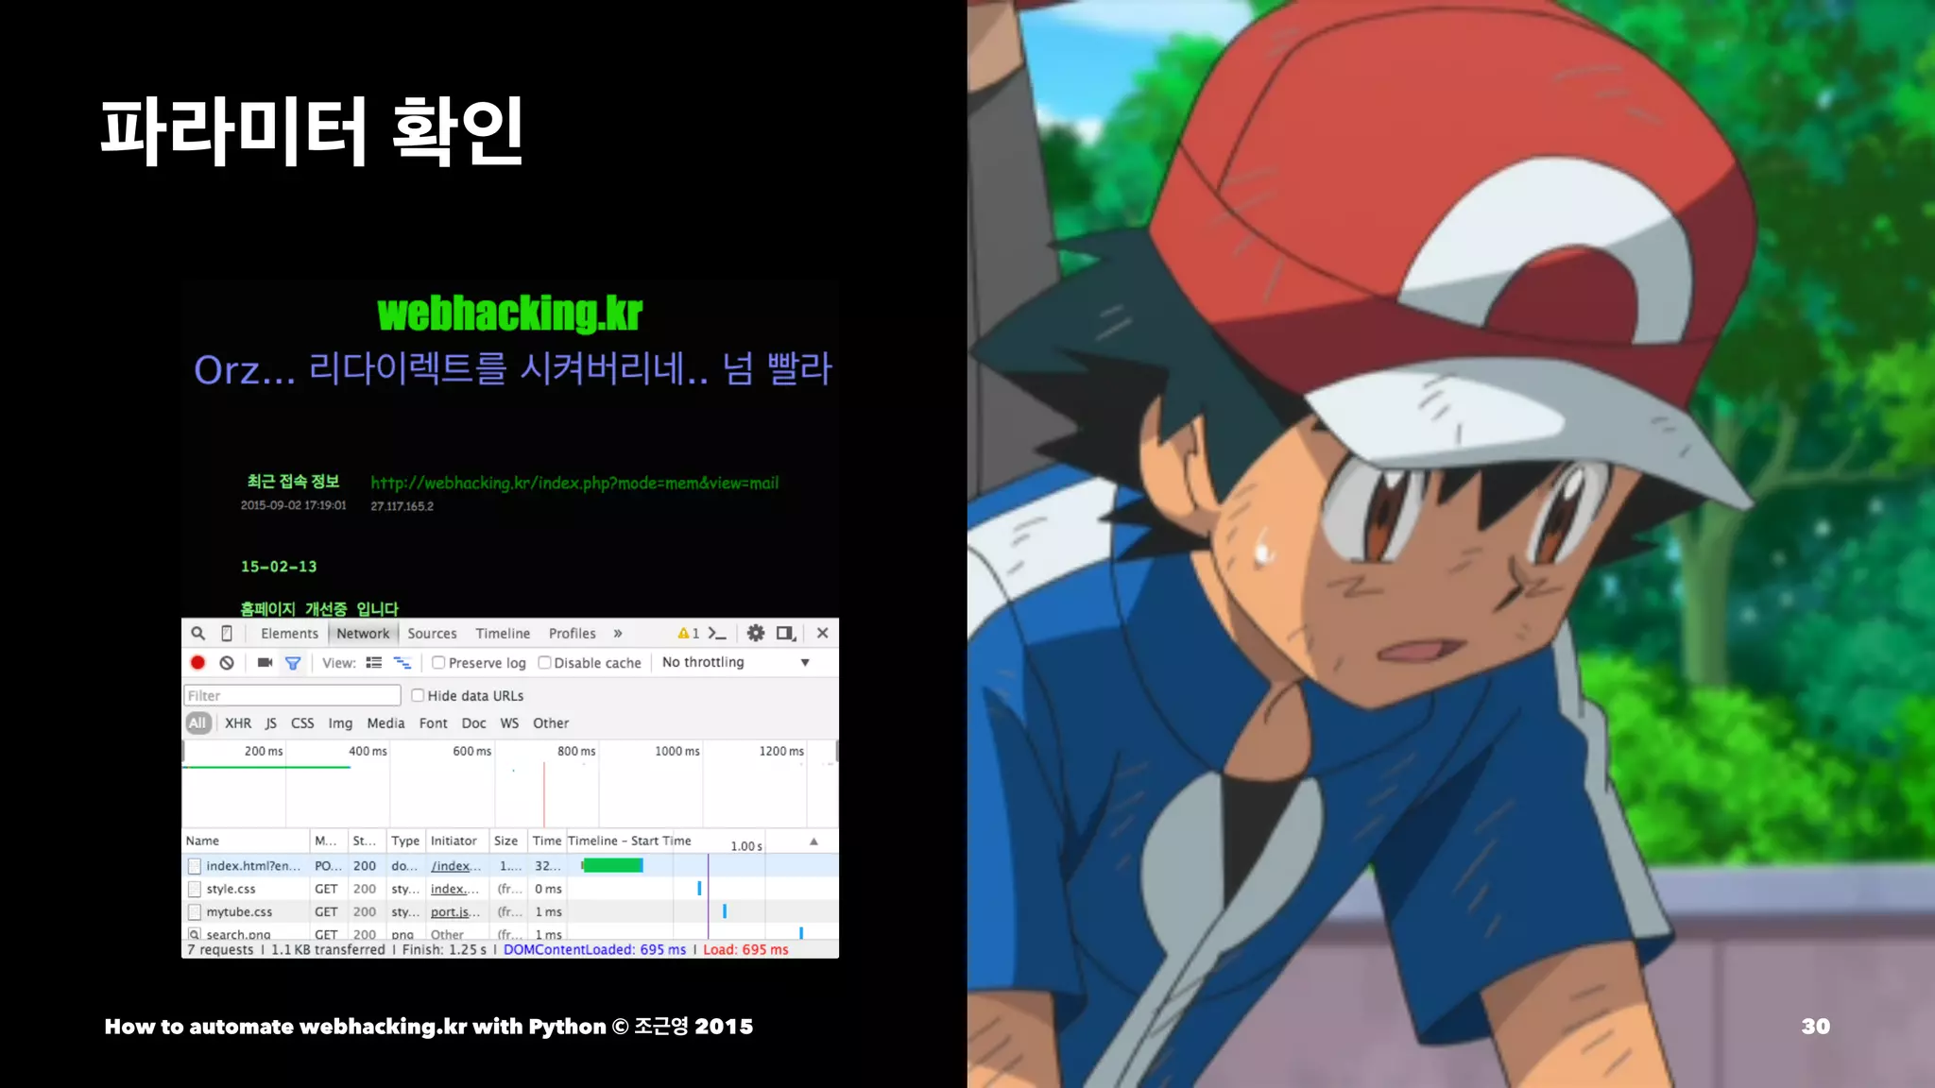Click the Load: 695 ms status text
The width and height of the screenshot is (1935, 1088).
745,949
